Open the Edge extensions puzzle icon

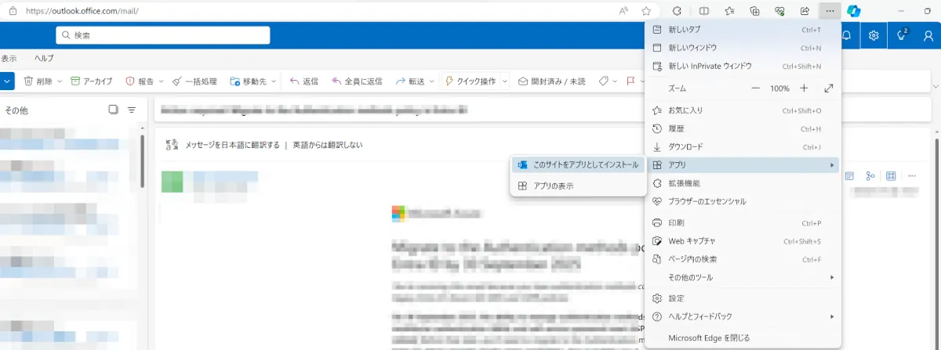pyautogui.click(x=676, y=11)
